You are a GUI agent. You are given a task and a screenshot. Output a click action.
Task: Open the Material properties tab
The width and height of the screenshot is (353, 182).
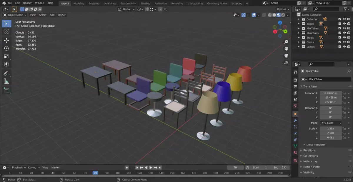295,153
